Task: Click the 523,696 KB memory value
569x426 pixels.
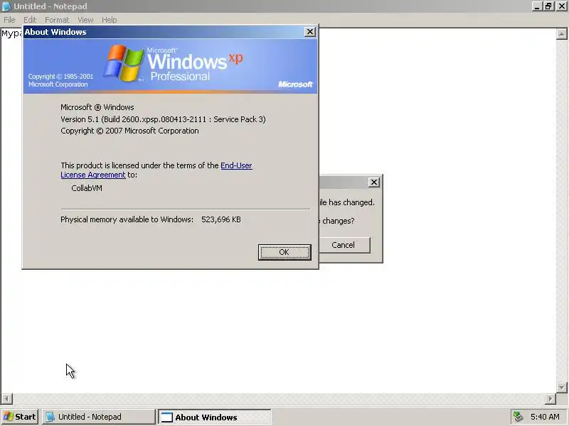Action: (x=221, y=219)
